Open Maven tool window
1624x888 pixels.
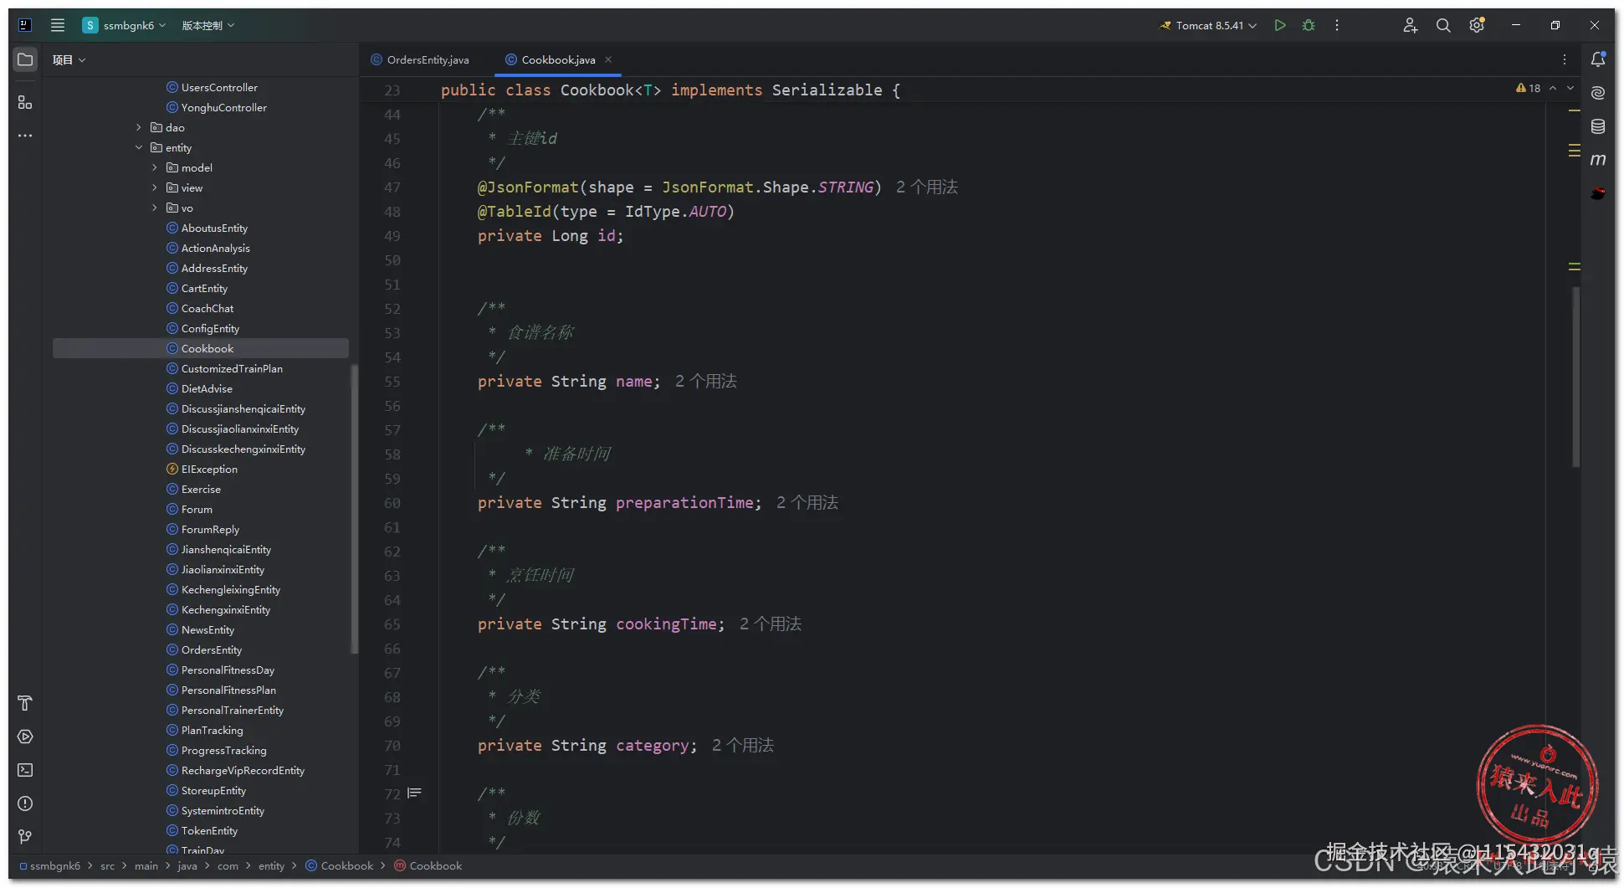pyautogui.click(x=1598, y=159)
